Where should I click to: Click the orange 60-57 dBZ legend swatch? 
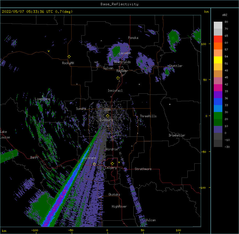tap(218, 46)
